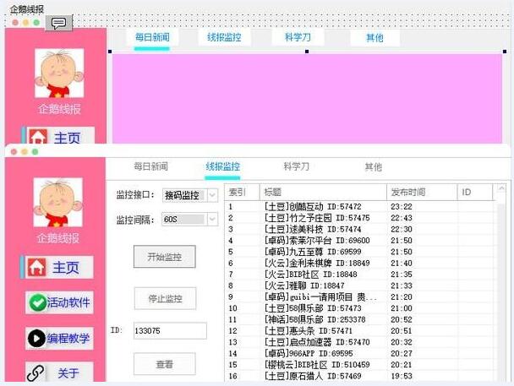Switch to 每日新闻 tab in bottom window
This screenshot has height=386, width=514.
pos(150,166)
